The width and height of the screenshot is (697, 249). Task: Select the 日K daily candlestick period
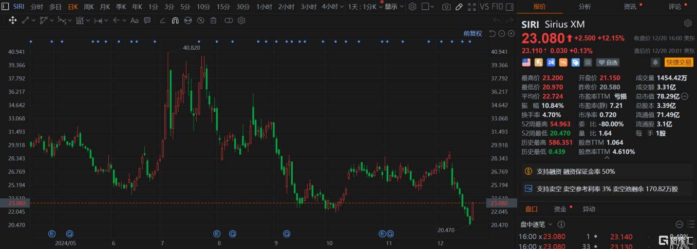coord(73,7)
